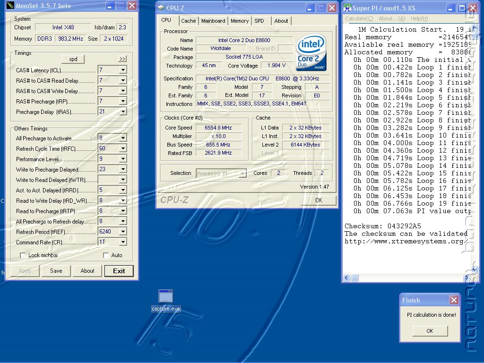Open Act. to Act. Delayed (tRRD) dropdown
484x363 pixels.
point(123,190)
